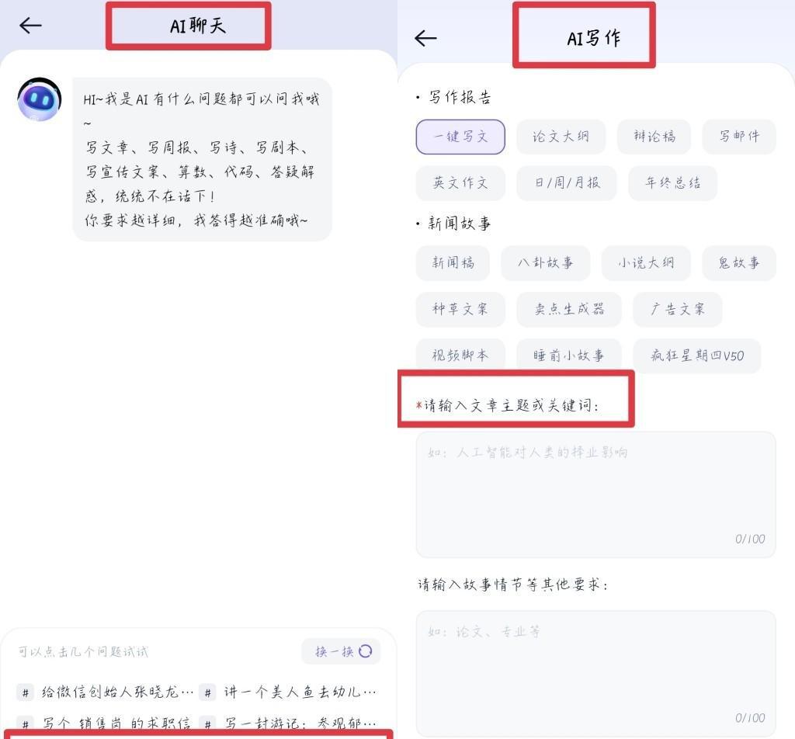Choose the 论文大纲 template

tap(561, 137)
